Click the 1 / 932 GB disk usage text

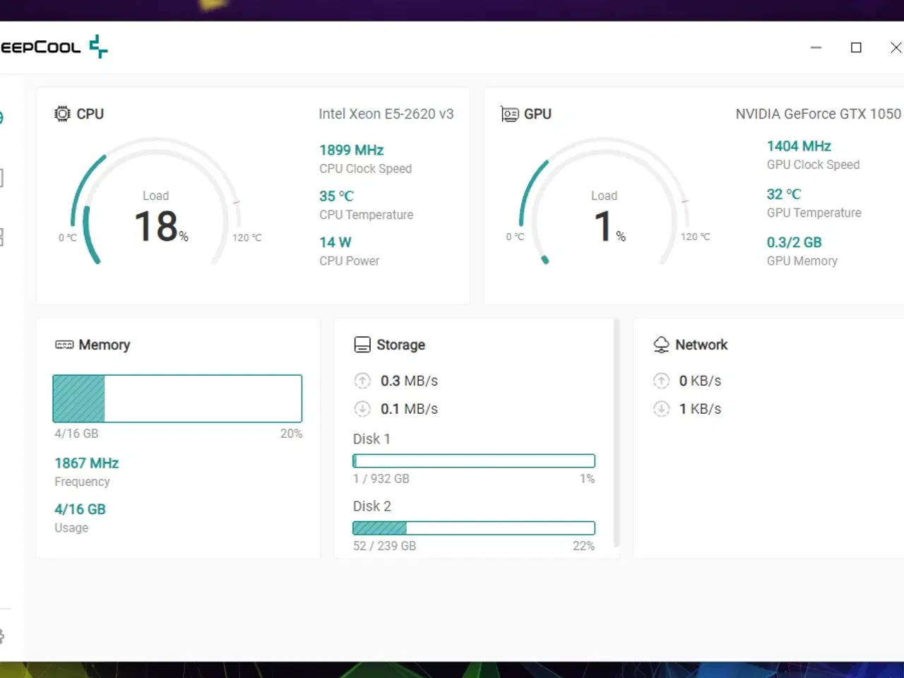pyautogui.click(x=381, y=478)
